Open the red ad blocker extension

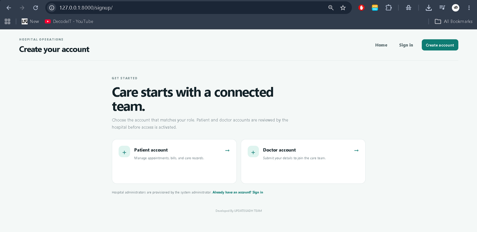[x=361, y=8]
